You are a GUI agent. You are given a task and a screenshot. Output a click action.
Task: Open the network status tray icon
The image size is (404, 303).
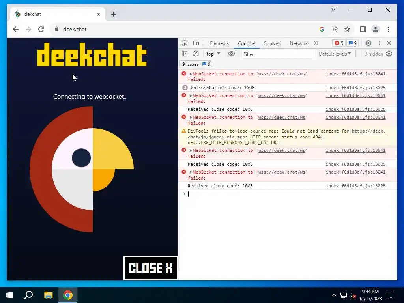point(344,295)
